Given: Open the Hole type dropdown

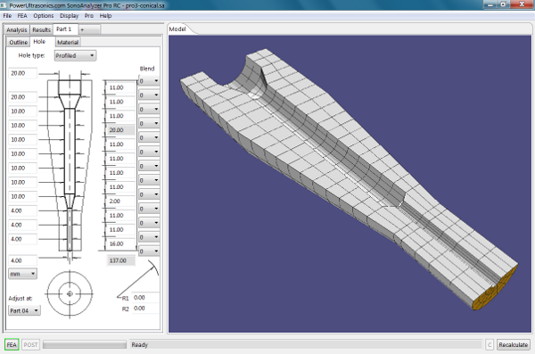Looking at the screenshot, I should pos(75,55).
